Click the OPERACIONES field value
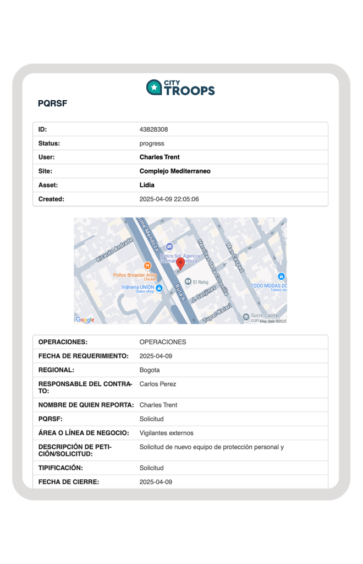Image resolution: width=363 pixels, height=564 pixels. [163, 342]
